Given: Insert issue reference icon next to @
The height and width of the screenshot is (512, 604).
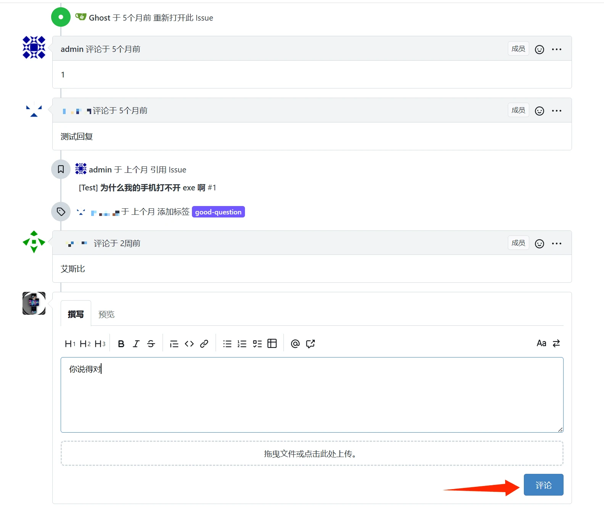Looking at the screenshot, I should [x=311, y=344].
